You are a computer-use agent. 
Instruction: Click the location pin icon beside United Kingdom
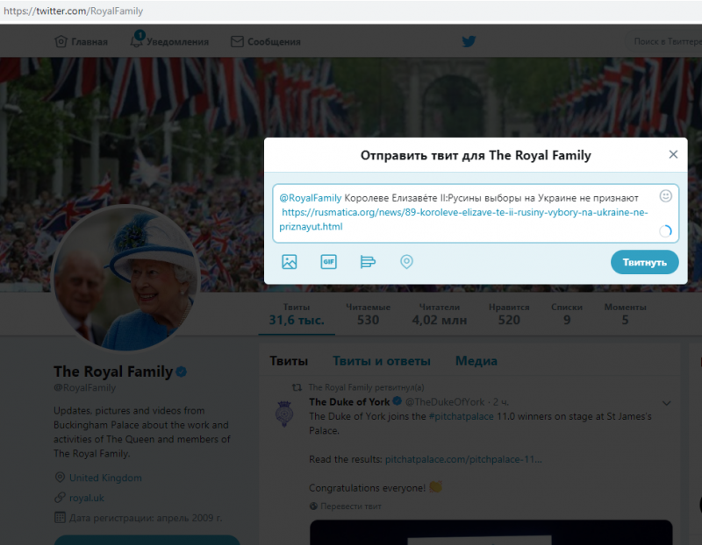(x=60, y=477)
